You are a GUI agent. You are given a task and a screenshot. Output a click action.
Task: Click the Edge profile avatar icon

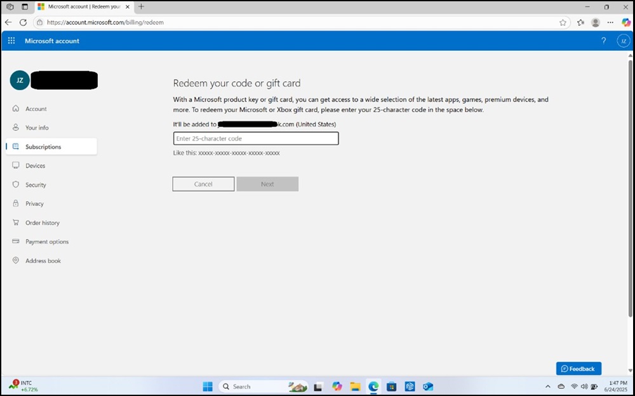click(595, 22)
